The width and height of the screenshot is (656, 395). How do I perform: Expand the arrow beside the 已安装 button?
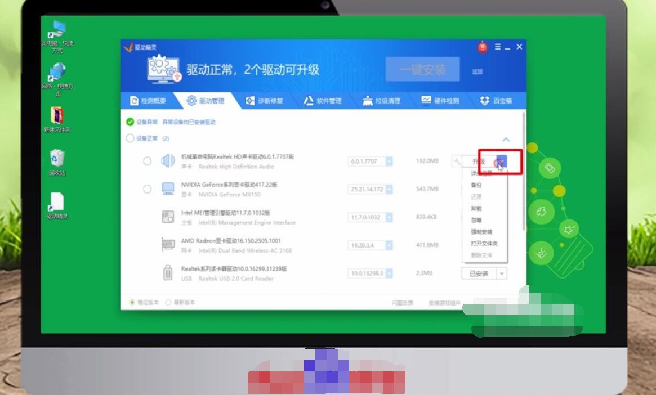[x=502, y=273]
